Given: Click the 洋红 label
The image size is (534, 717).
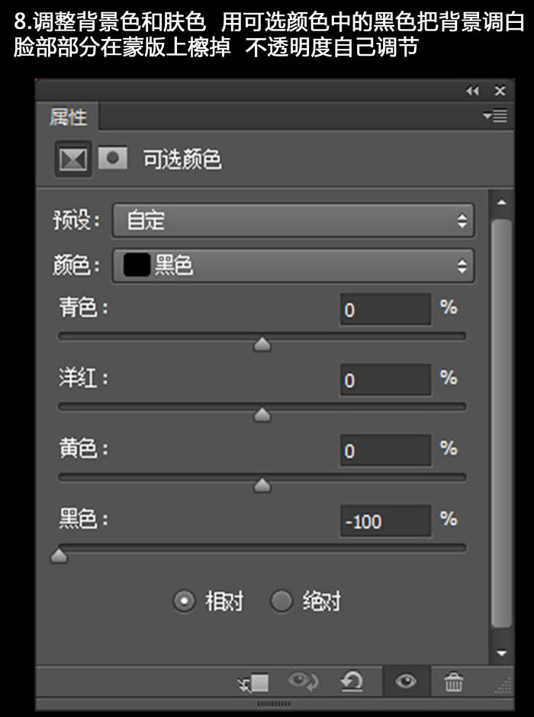Looking at the screenshot, I should point(84,378).
